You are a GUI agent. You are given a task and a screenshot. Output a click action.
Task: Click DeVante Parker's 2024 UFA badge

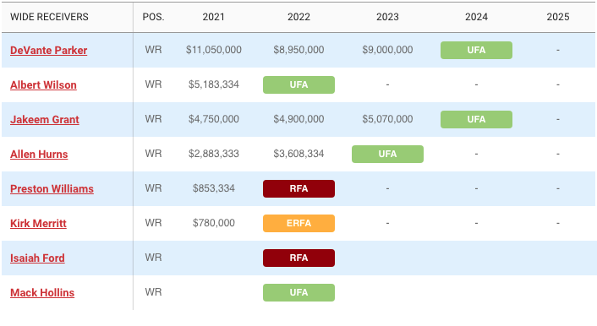click(476, 50)
